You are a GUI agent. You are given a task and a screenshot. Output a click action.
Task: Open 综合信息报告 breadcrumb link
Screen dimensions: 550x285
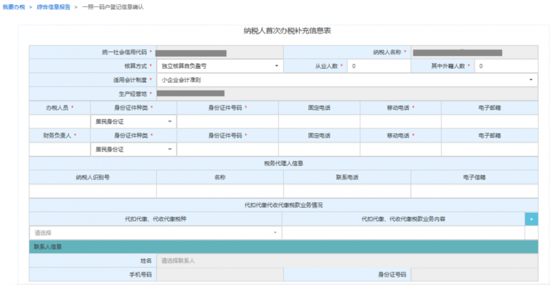pos(53,7)
